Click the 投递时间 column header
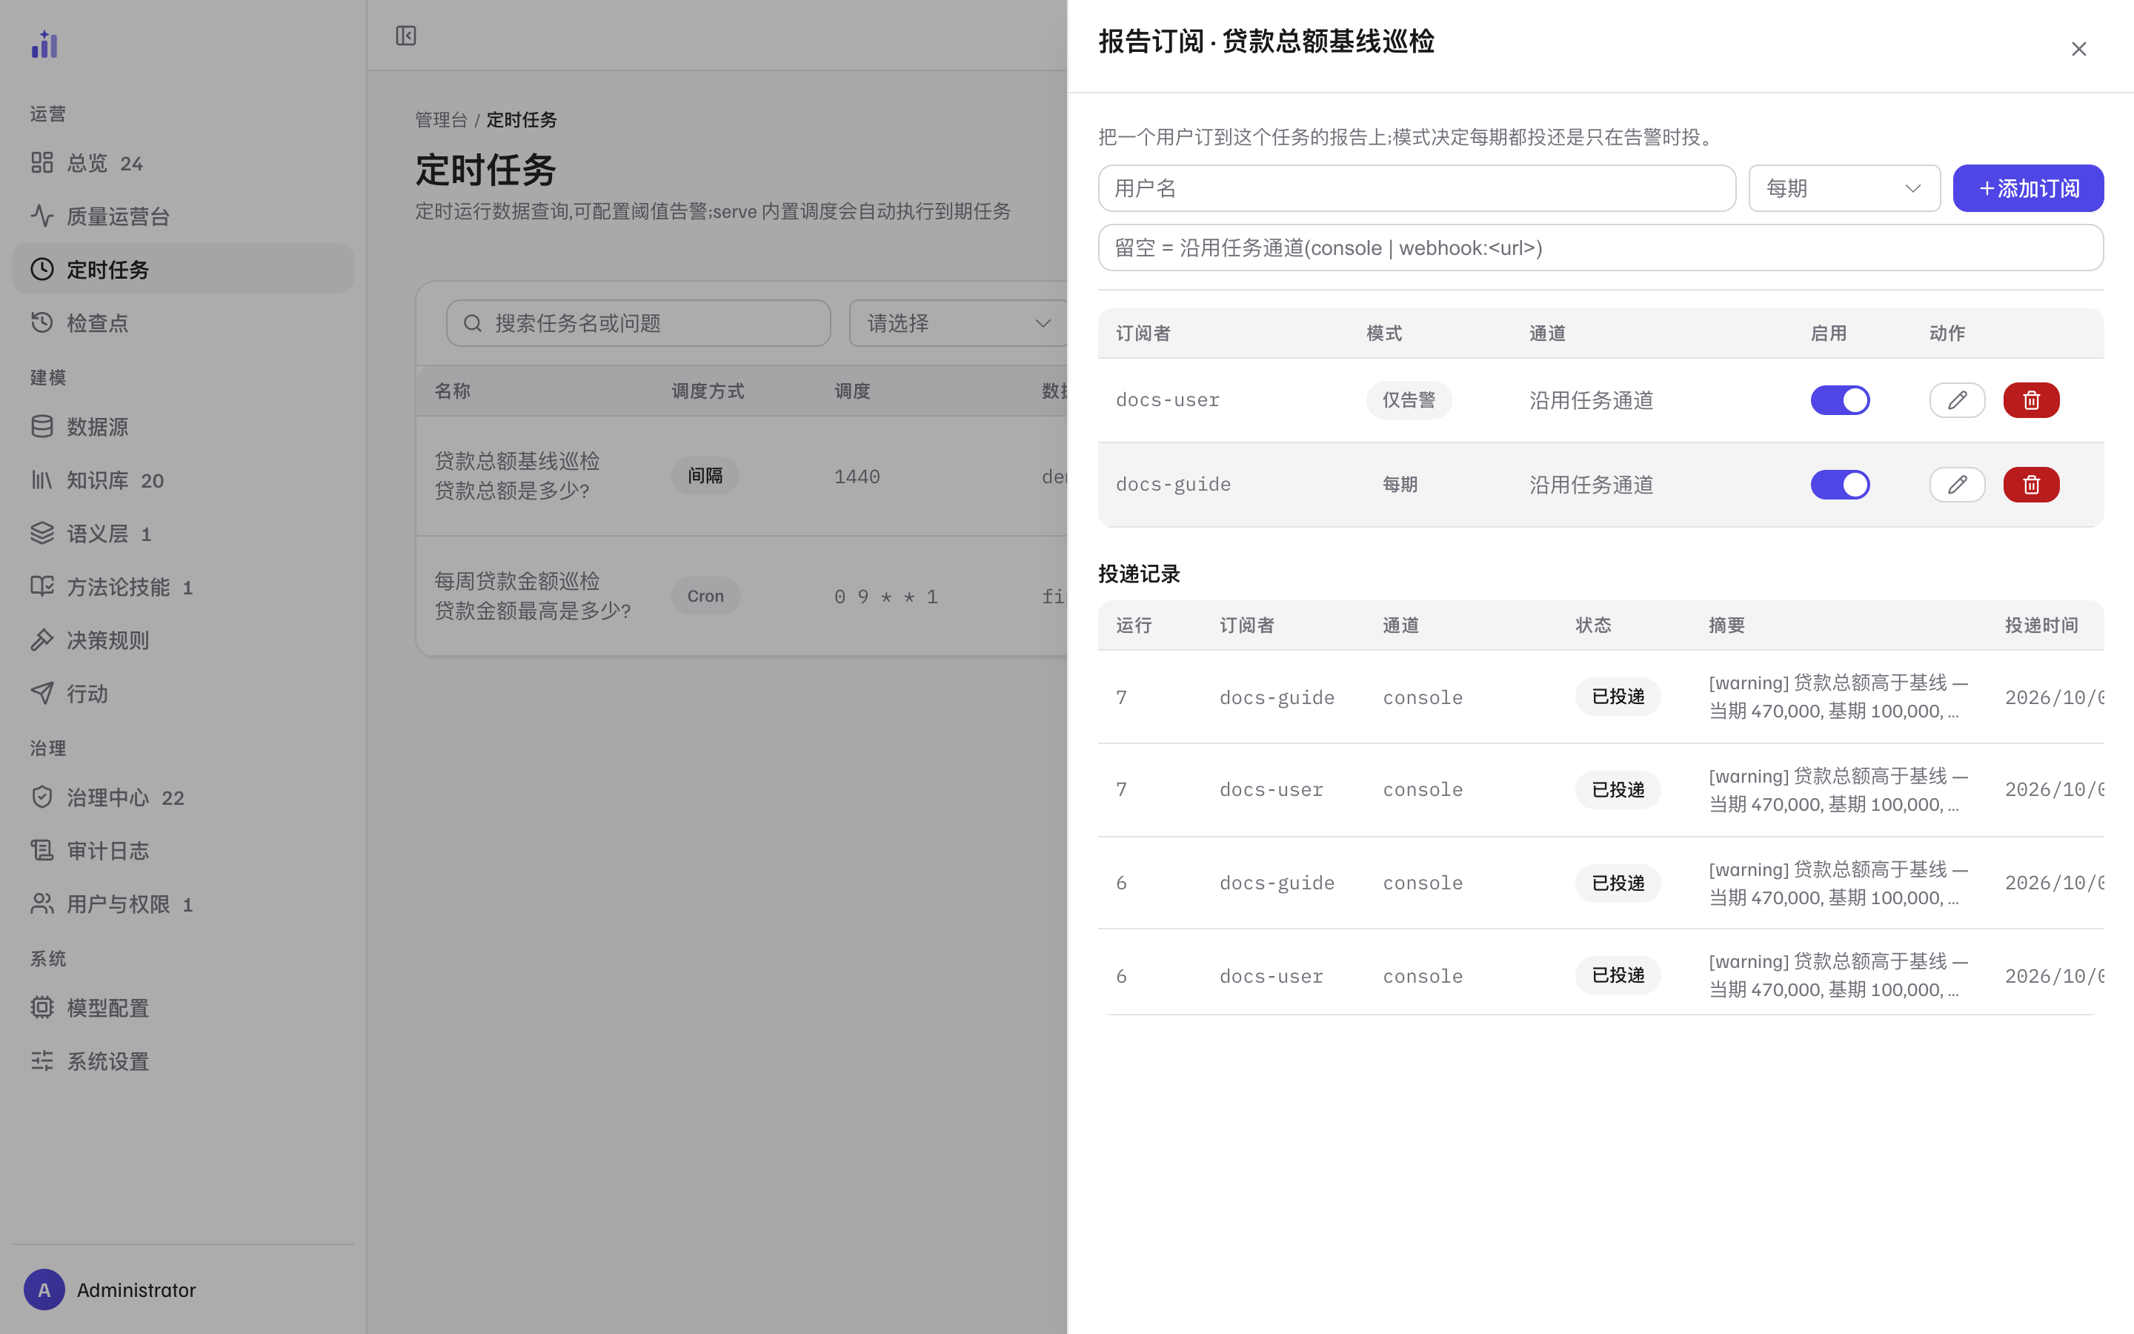The height and width of the screenshot is (1334, 2134). click(x=2041, y=625)
